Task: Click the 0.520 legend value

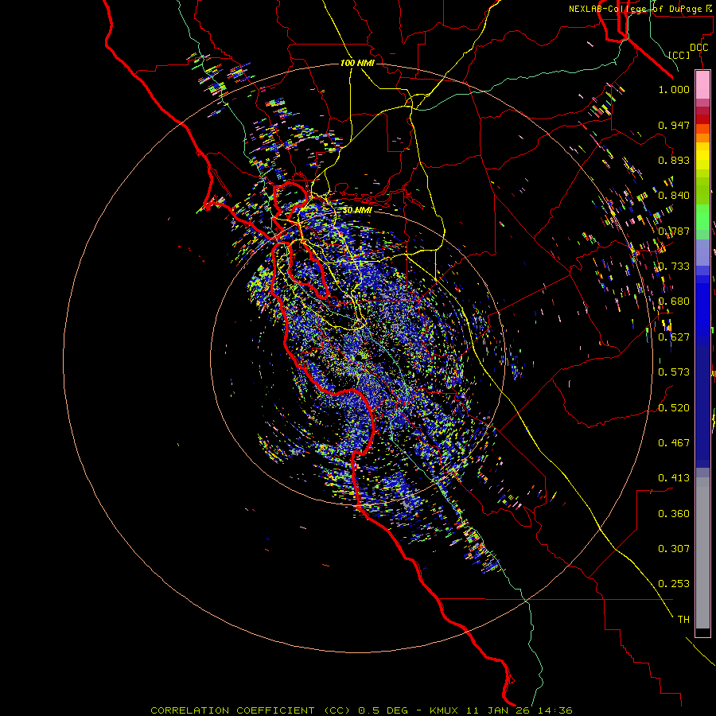Action: click(674, 408)
